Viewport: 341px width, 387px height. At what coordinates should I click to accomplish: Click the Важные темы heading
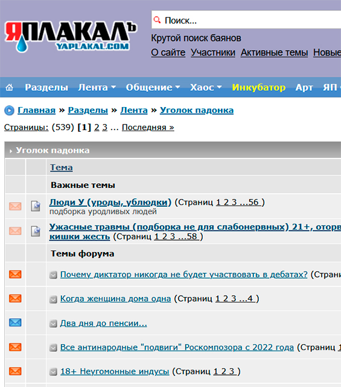click(x=83, y=185)
